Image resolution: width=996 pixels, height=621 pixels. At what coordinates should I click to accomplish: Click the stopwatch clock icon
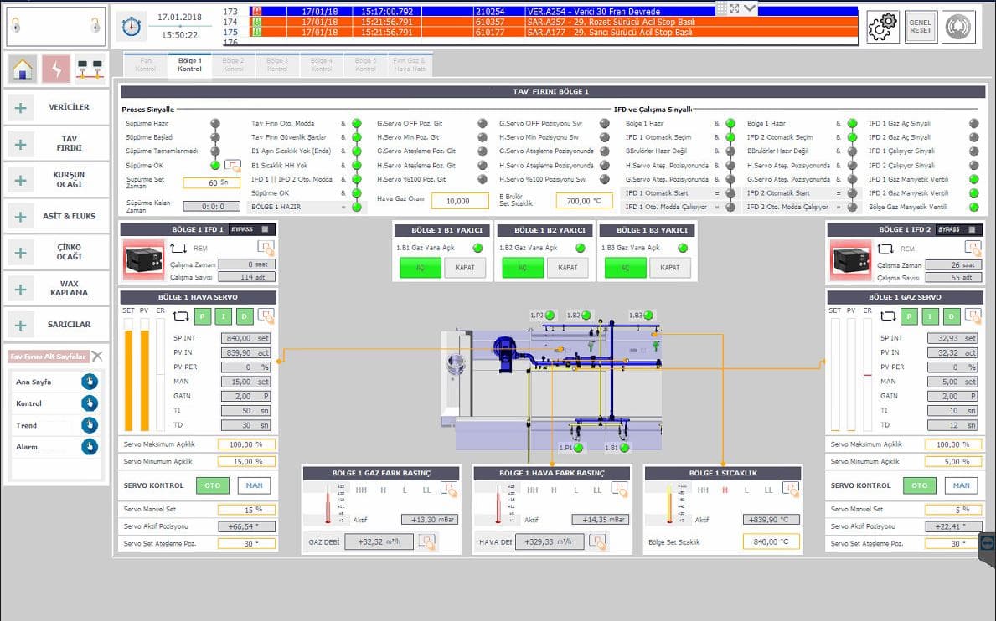point(130,27)
